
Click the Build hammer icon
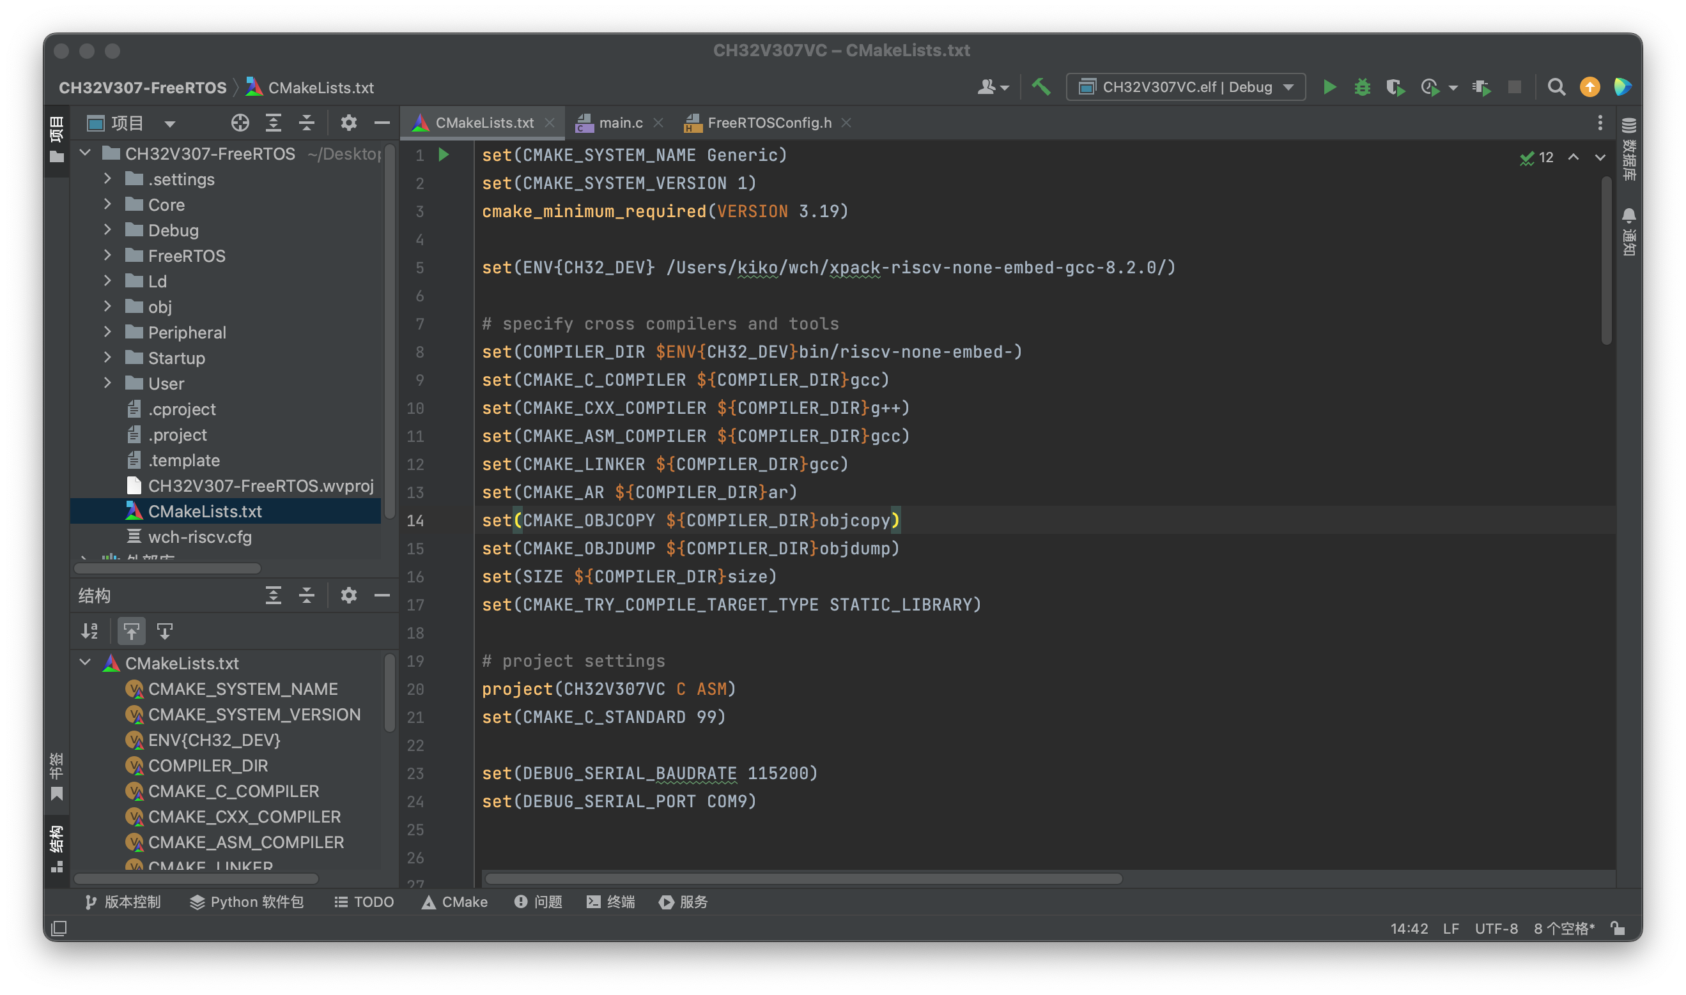click(1040, 87)
